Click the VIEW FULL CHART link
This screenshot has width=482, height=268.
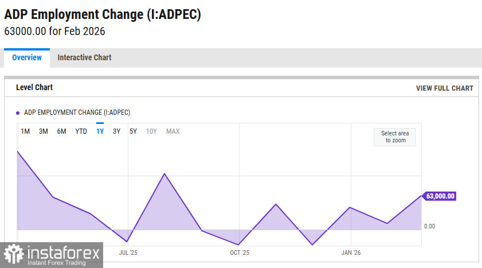click(445, 88)
